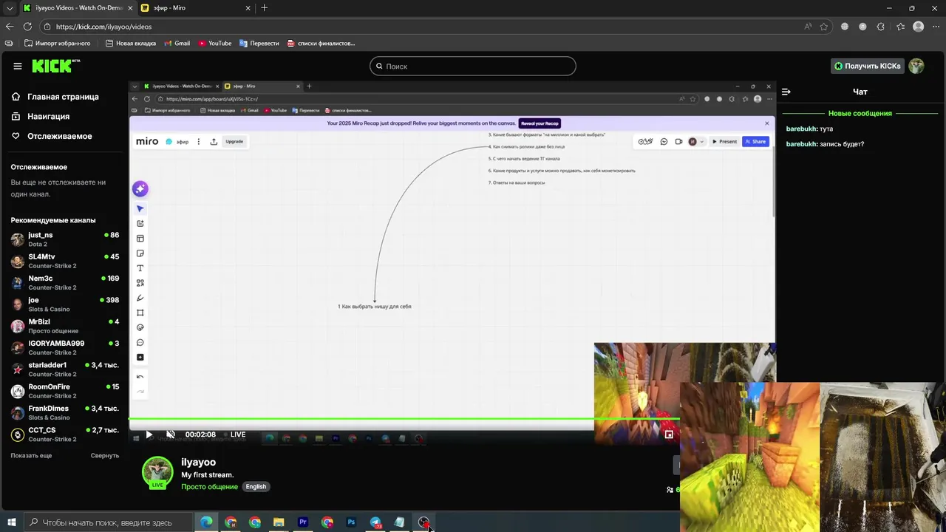Open the ilyayoo channel name link

(x=199, y=463)
